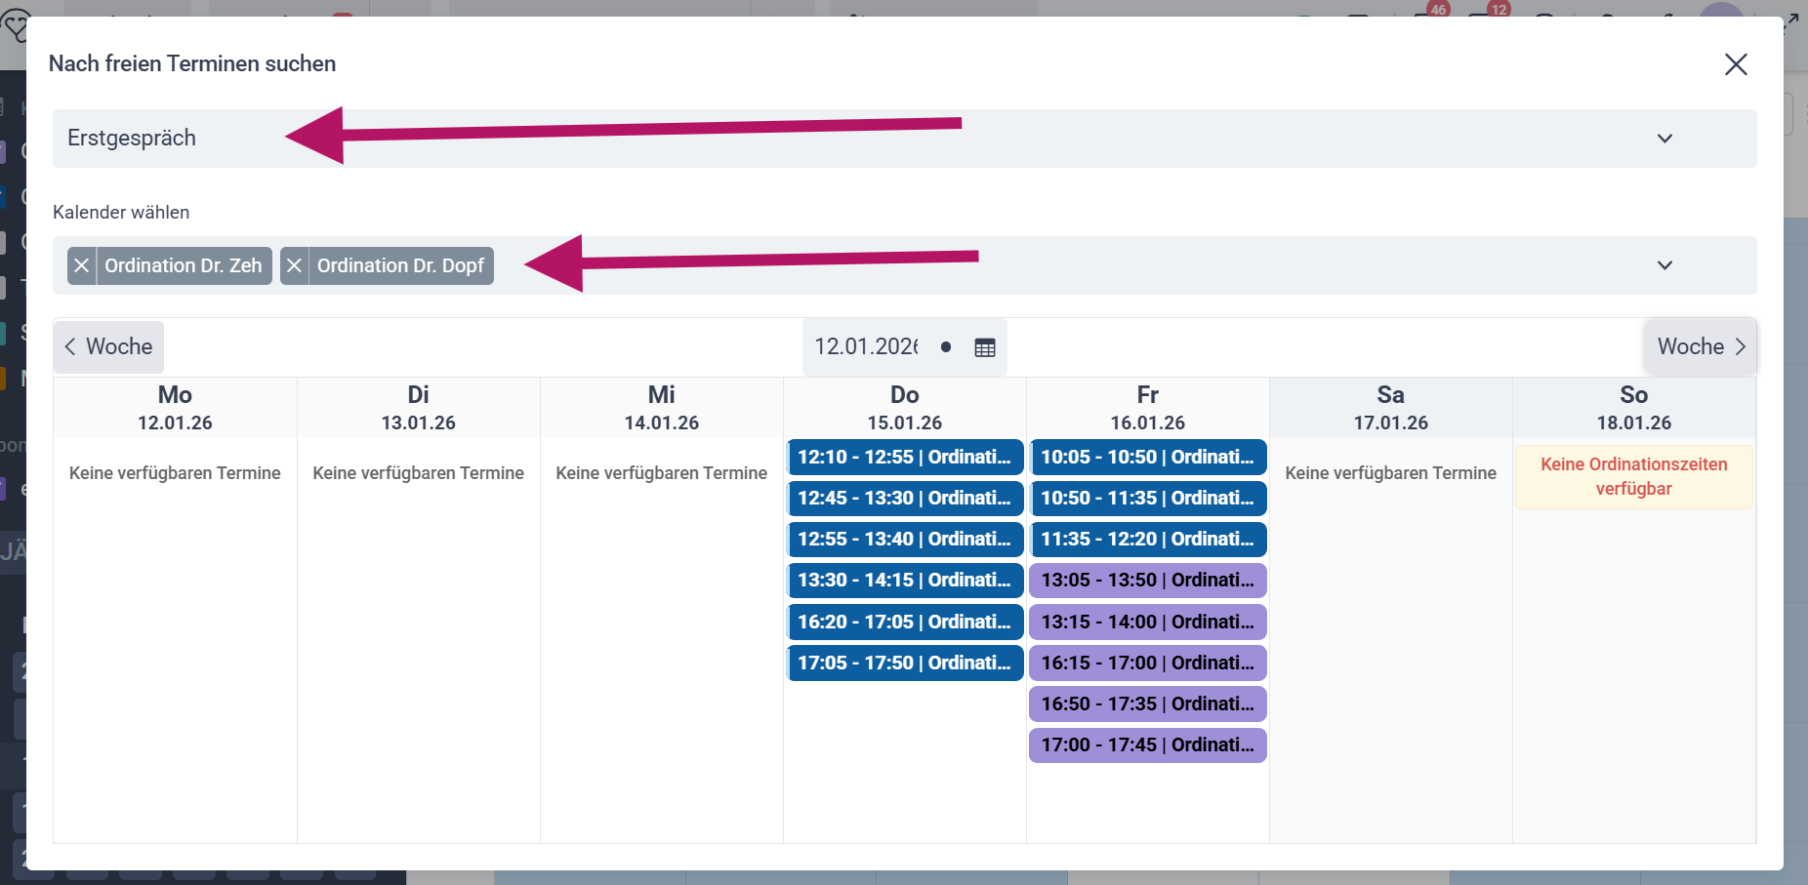
Task: Open the Erstgespräch appointment type dropdown
Action: [905, 139]
